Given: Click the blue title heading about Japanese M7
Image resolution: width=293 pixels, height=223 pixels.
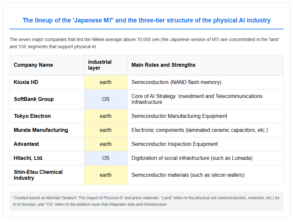Looking at the screenshot, I should pyautogui.click(x=146, y=20).
